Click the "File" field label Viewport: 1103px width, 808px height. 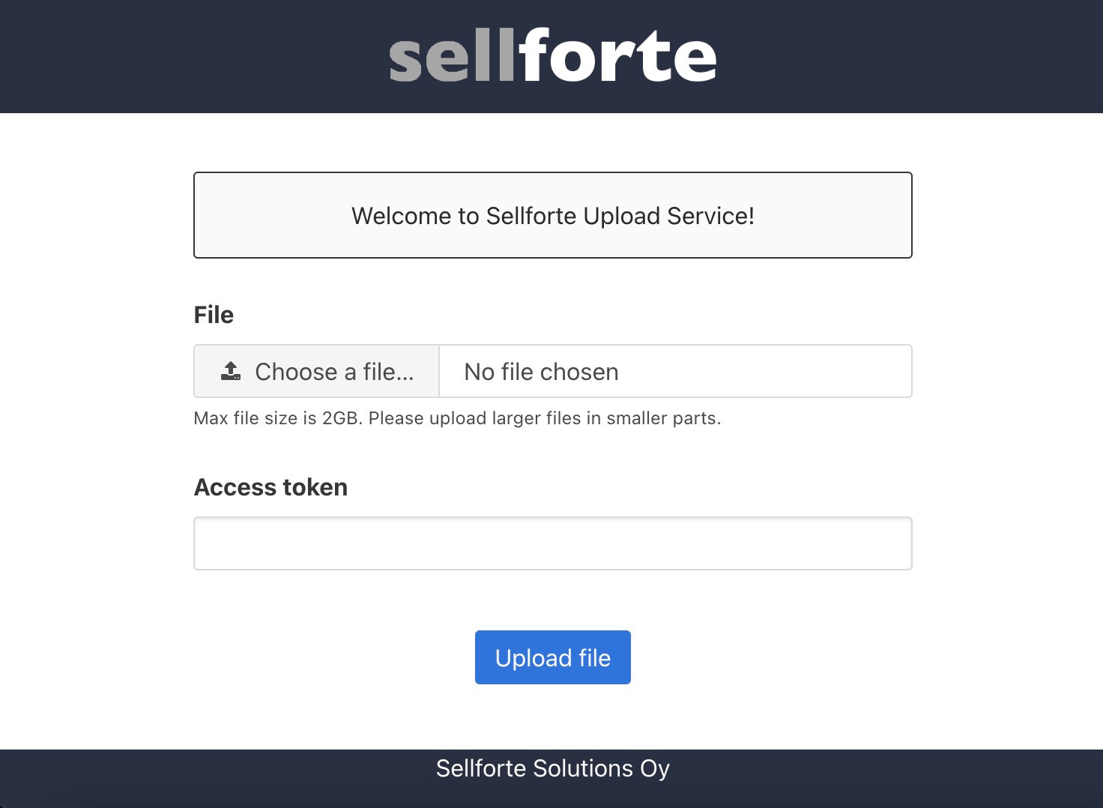coord(214,315)
